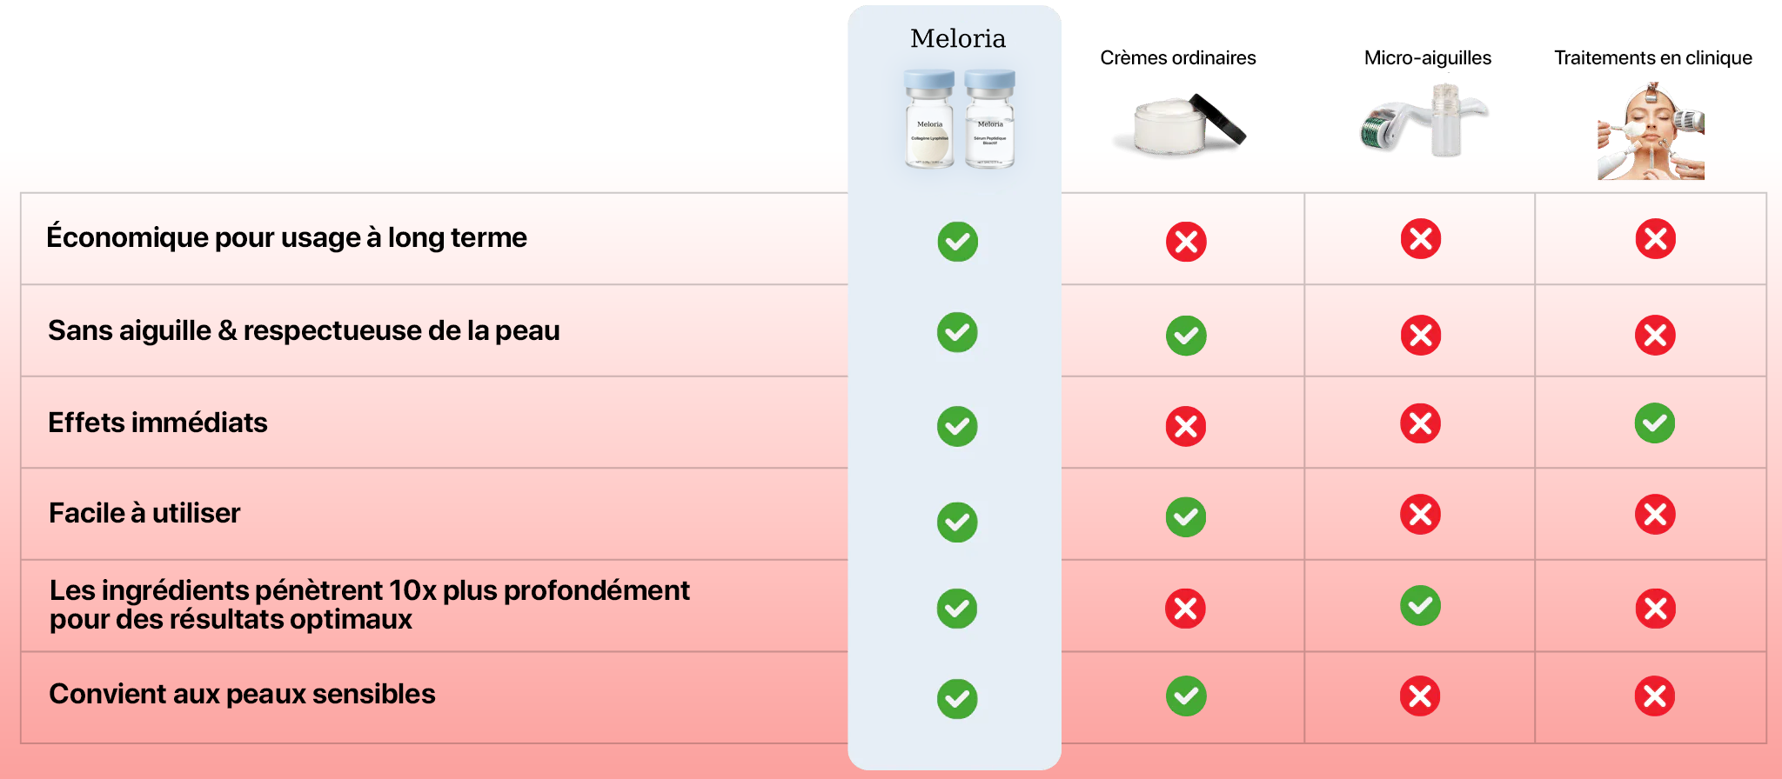This screenshot has width=1782, height=779.
Task: Click the Traitements en clinique heading
Action: tap(1653, 57)
